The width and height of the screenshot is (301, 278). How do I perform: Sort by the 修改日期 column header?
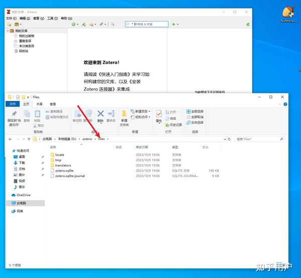(142, 147)
